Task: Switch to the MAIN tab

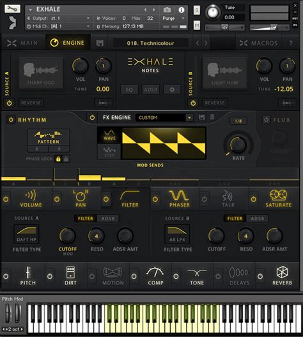Action: [22, 43]
